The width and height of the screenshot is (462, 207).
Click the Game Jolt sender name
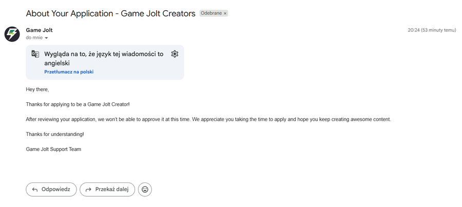[39, 30]
